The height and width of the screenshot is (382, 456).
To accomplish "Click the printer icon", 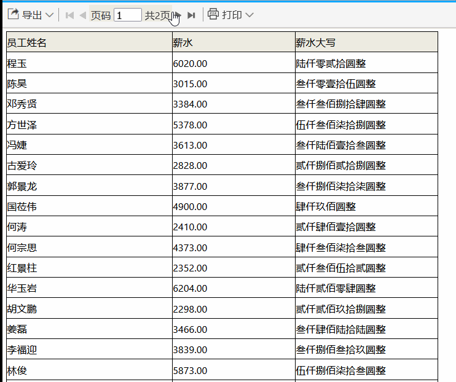I will click(x=213, y=14).
